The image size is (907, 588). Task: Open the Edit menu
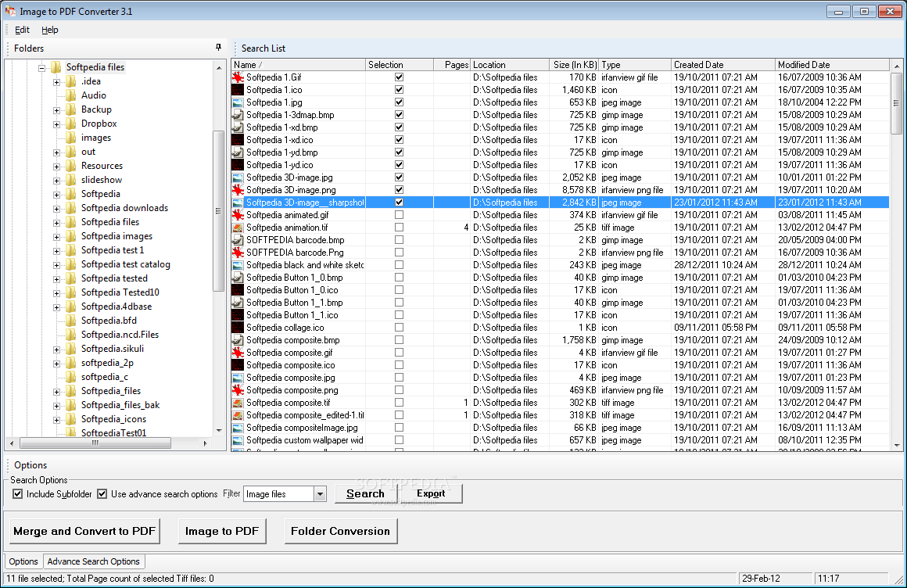coord(22,30)
